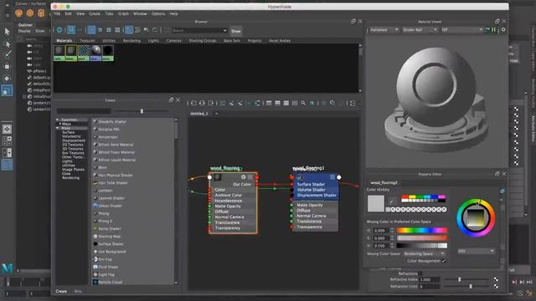The image size is (536, 301).
Task: Click the refresh gear icon in Browser toolbar
Action: (x=59, y=30)
